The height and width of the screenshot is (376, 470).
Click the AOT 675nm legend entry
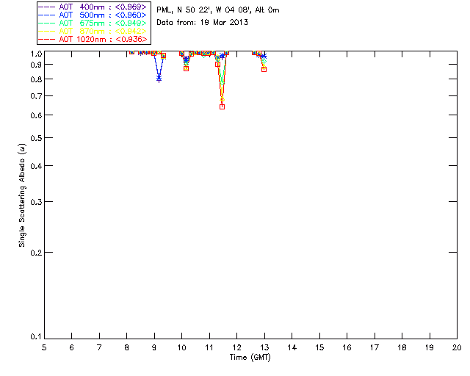tap(93, 23)
